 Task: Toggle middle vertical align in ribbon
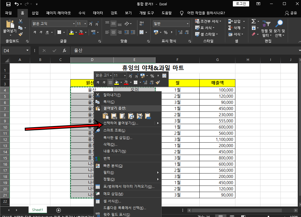tap(113, 24)
